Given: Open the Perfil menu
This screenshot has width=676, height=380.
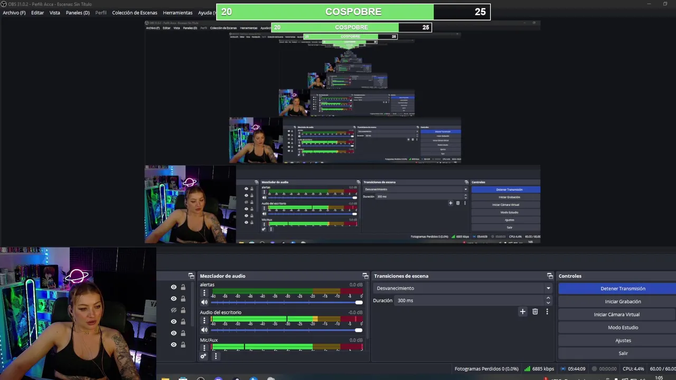Looking at the screenshot, I should pos(101,13).
